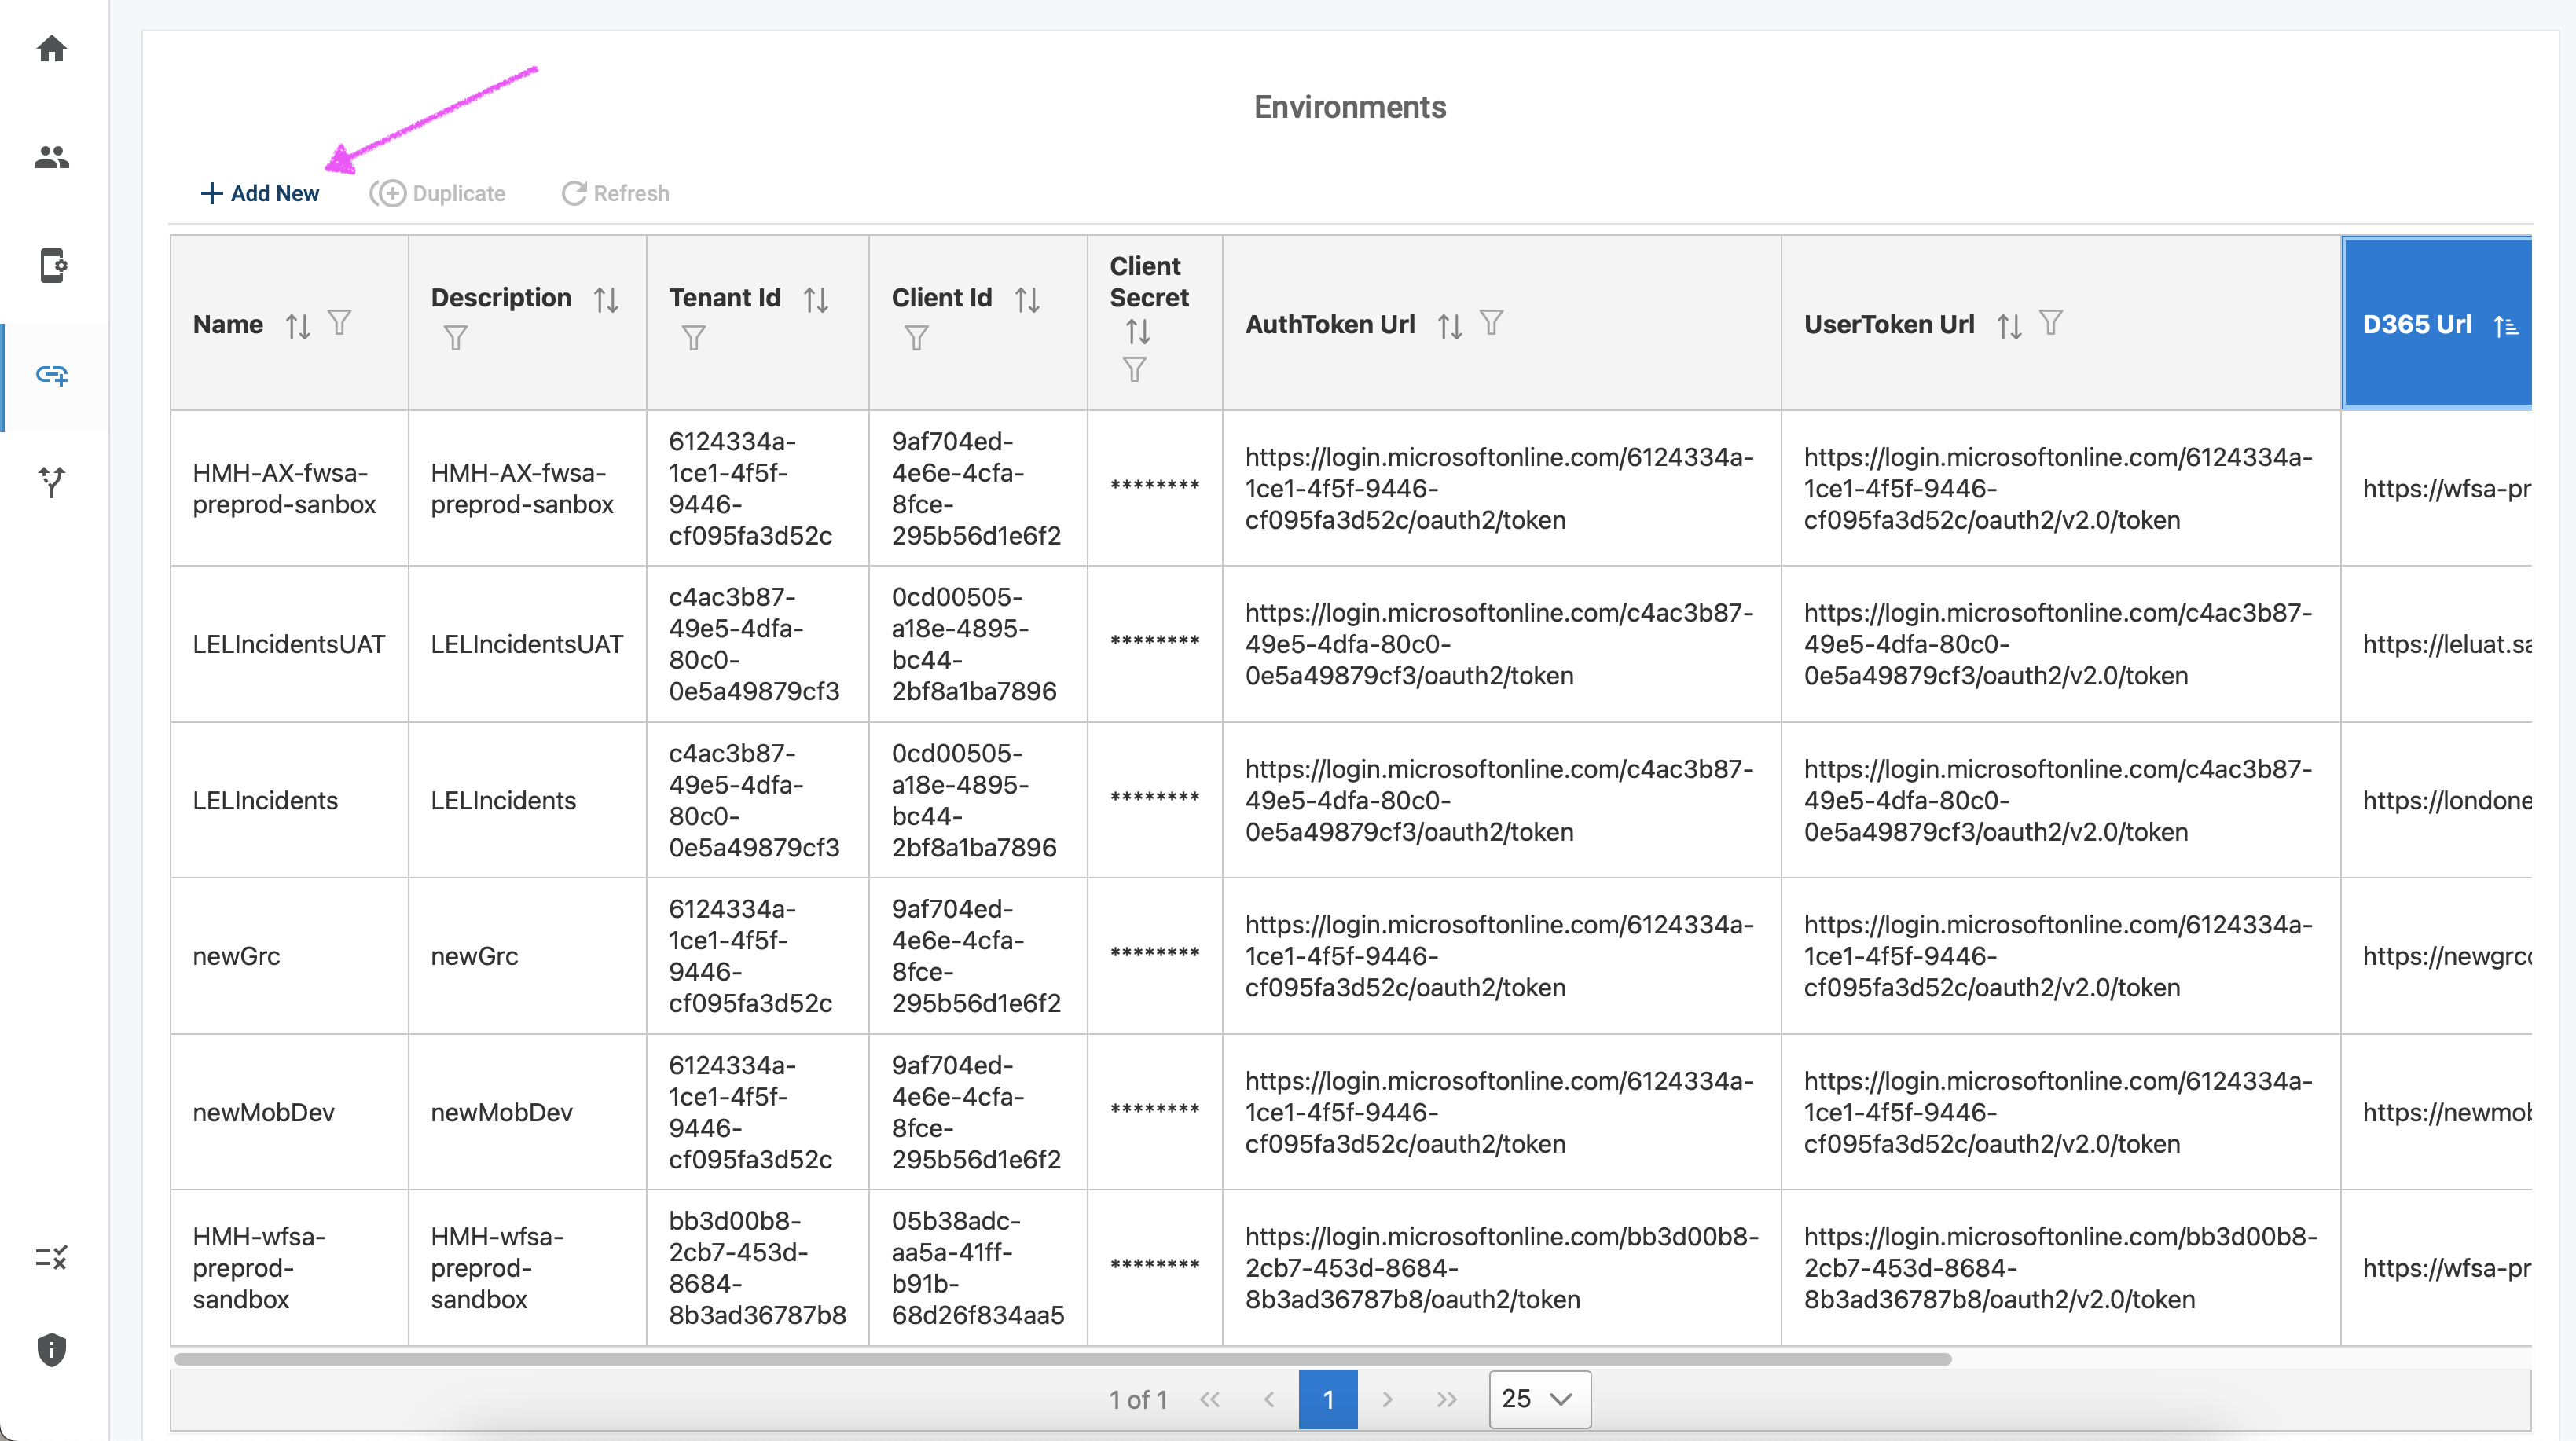Open the Description column filter menu
This screenshot has width=2576, height=1441.
pos(455,338)
